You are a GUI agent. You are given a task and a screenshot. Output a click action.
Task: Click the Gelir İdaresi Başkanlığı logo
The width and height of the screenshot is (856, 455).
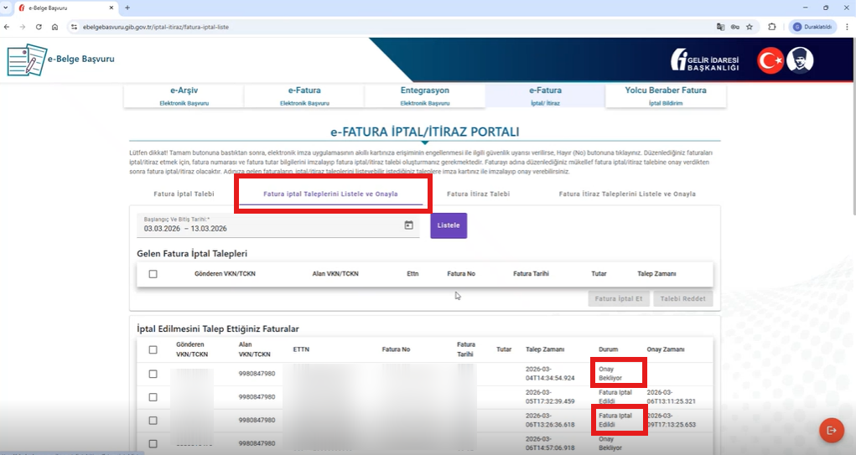[705, 60]
